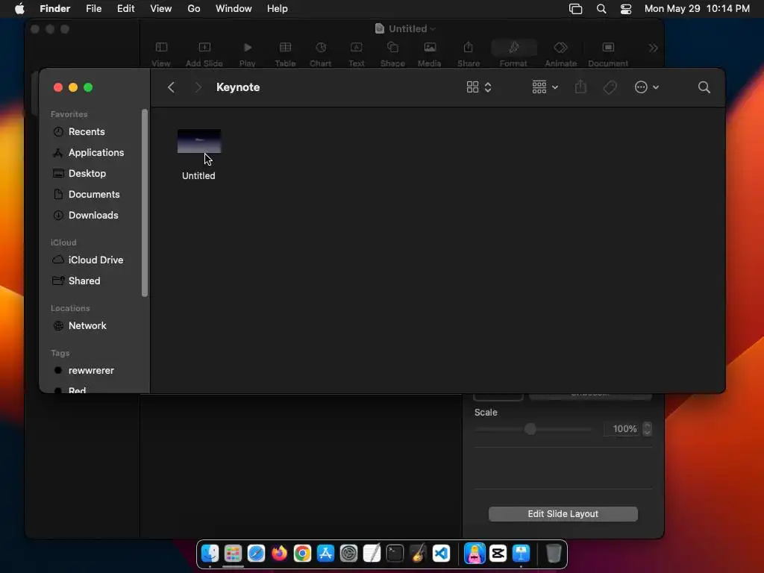Click the Finder share icon
Screen dimensions: 764x573
point(580,87)
